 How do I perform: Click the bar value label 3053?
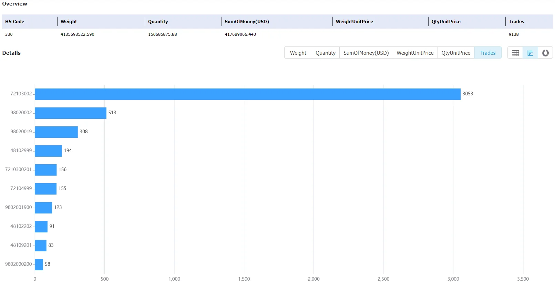(468, 94)
